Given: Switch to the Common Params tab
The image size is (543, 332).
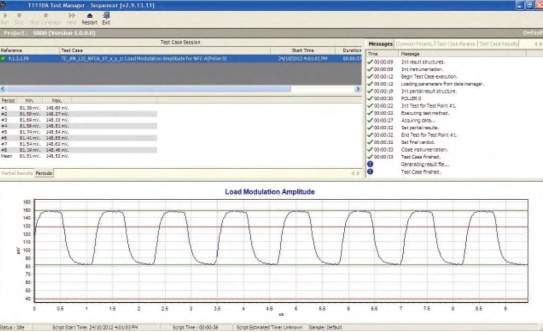Looking at the screenshot, I should point(415,44).
